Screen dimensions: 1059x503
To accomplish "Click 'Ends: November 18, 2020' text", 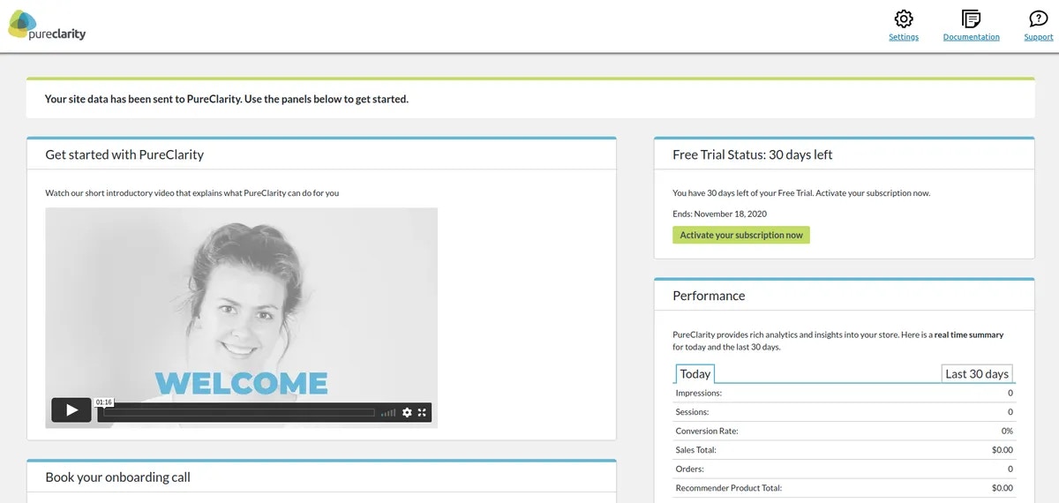I will [719, 214].
